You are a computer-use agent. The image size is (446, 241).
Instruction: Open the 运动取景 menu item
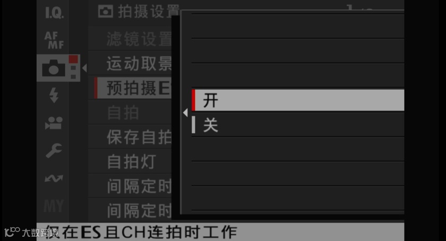point(130,64)
